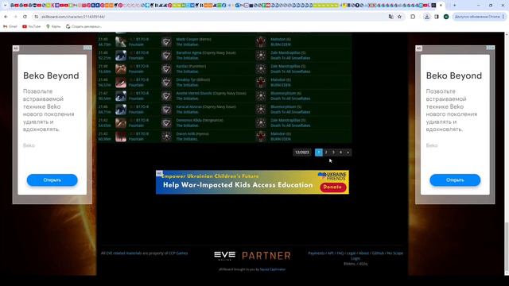Open ship thumbnail in the 60.98m kill row
Screen dimensions: 509x286
pos(121,136)
